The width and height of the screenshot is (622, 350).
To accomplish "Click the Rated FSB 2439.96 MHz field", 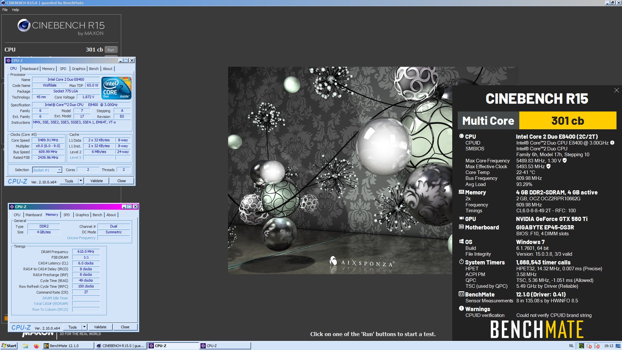I will pyautogui.click(x=48, y=158).
